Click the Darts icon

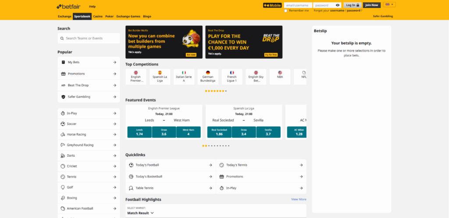63,156
